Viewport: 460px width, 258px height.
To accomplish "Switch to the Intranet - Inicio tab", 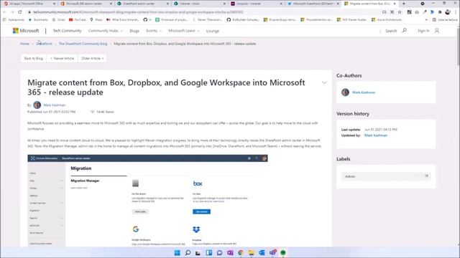I will pyautogui.click(x=200, y=4).
